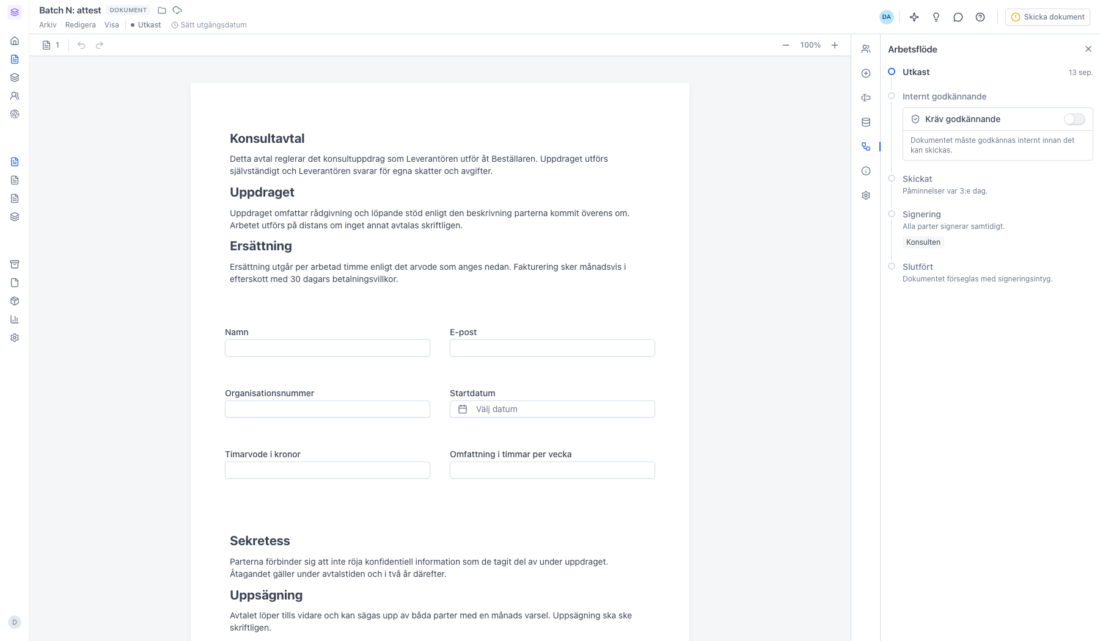1100x641 pixels.
Task: Open the fingerprint icon in the left navigation
Action: pos(15,114)
